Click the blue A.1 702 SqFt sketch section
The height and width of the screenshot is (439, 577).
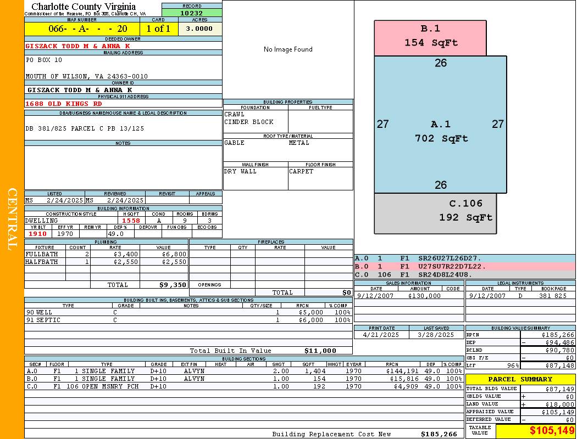[441, 125]
